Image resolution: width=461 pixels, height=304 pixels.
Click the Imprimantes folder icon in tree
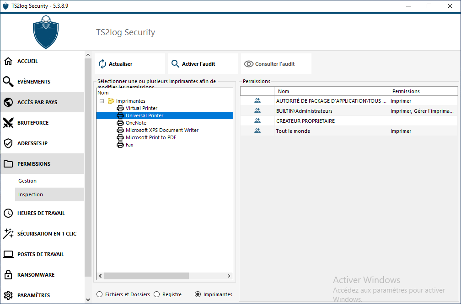[x=111, y=101]
